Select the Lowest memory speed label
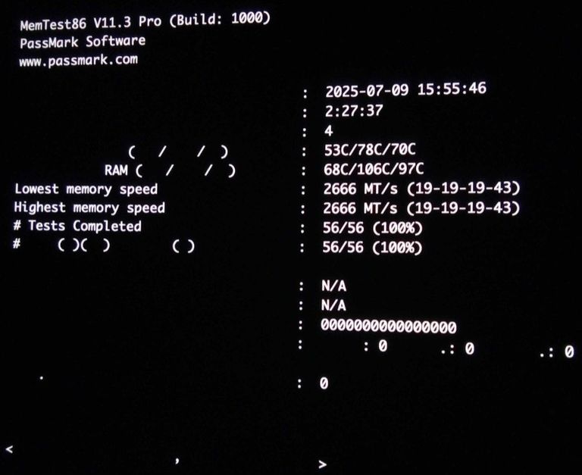Screen dimensions: 582x475 point(86,189)
